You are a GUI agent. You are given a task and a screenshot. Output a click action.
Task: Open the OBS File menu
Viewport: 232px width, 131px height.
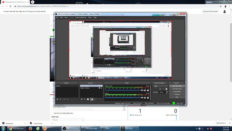(57, 17)
